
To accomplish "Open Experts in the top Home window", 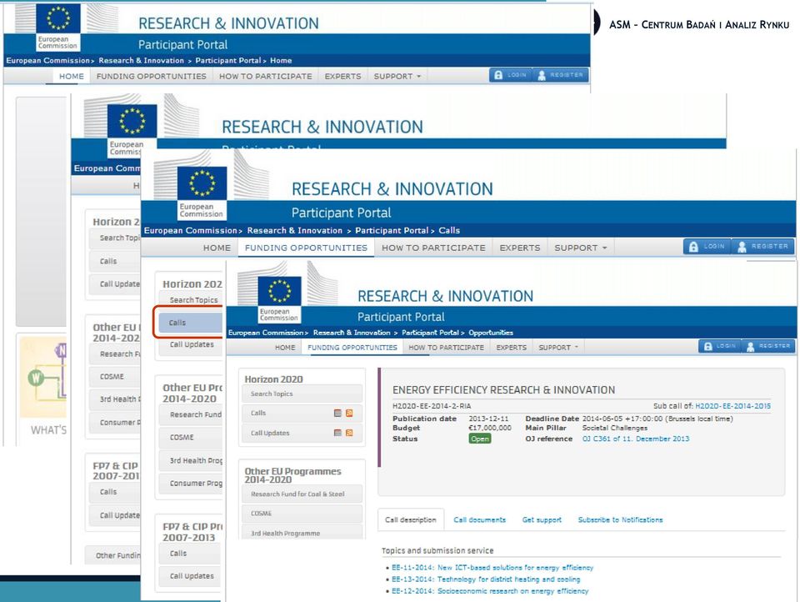I will point(342,76).
